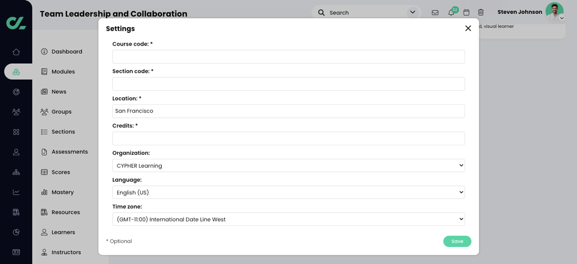Open Assessments in the course menu
The height and width of the screenshot is (264, 577).
[x=64, y=152]
